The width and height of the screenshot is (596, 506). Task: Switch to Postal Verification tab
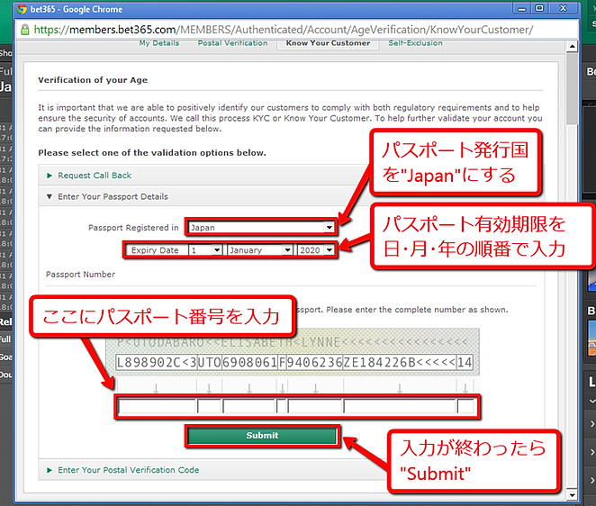pyautogui.click(x=232, y=43)
